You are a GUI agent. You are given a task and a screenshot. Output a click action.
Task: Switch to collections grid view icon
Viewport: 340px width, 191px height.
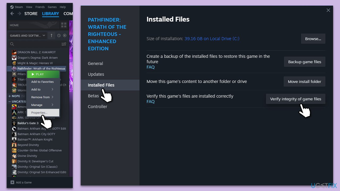pos(64,25)
